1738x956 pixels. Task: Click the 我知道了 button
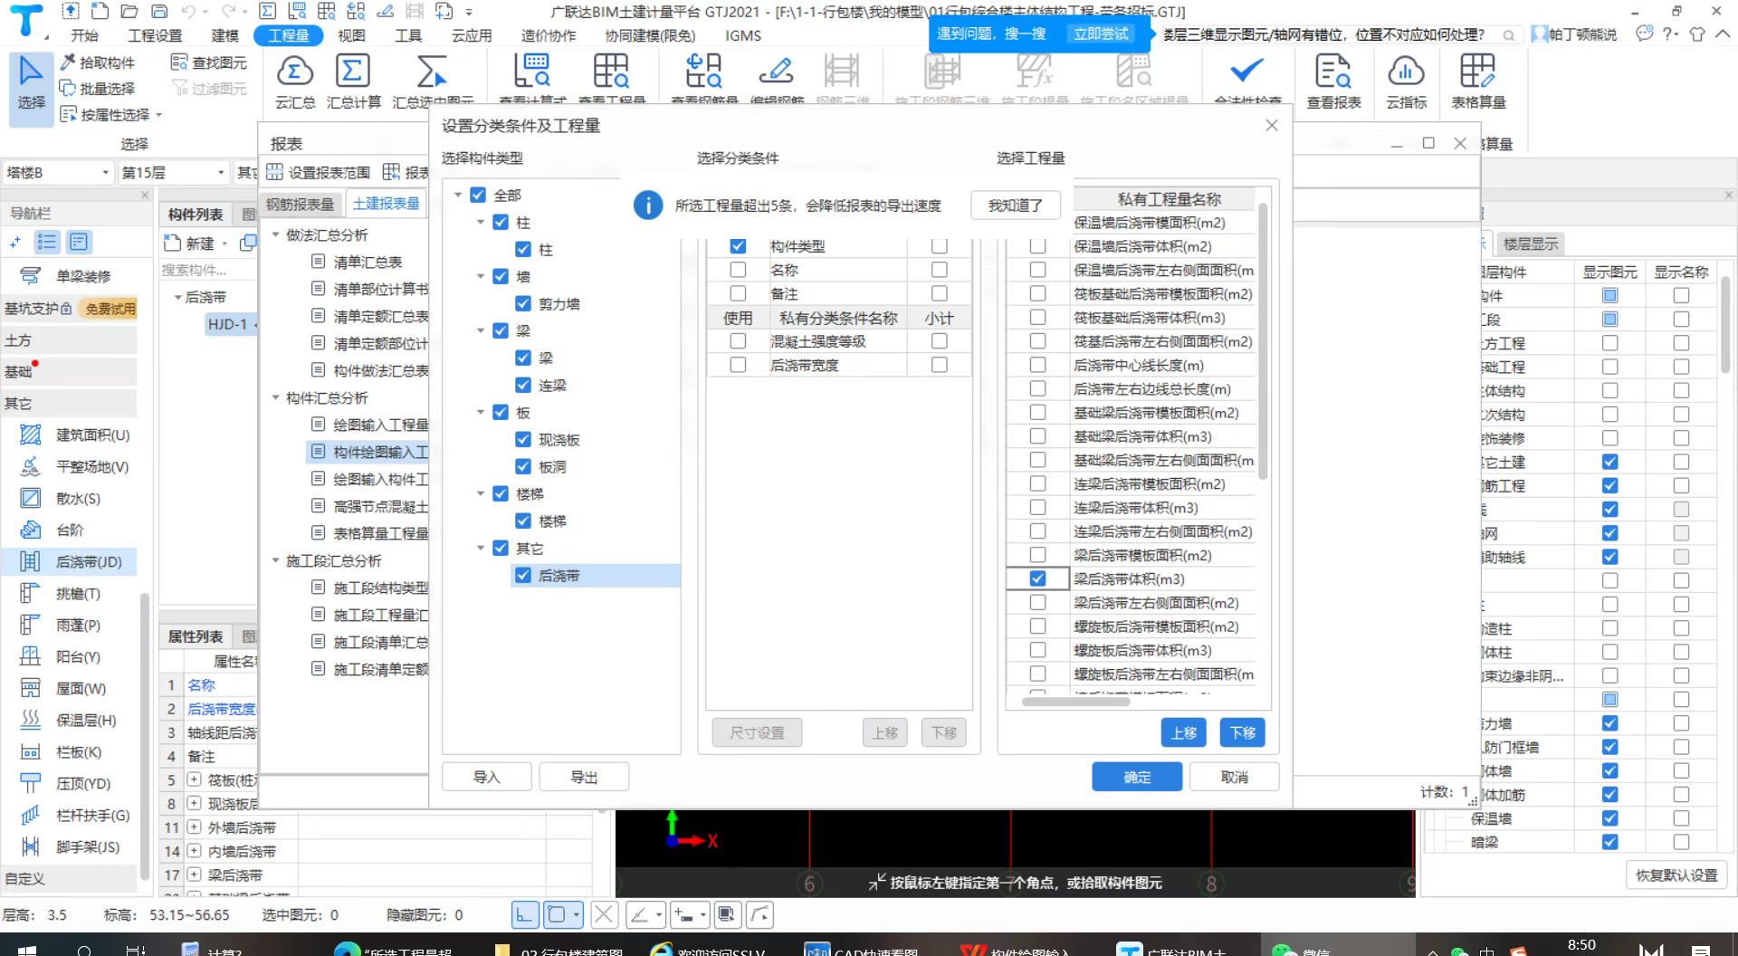pyautogui.click(x=1015, y=206)
